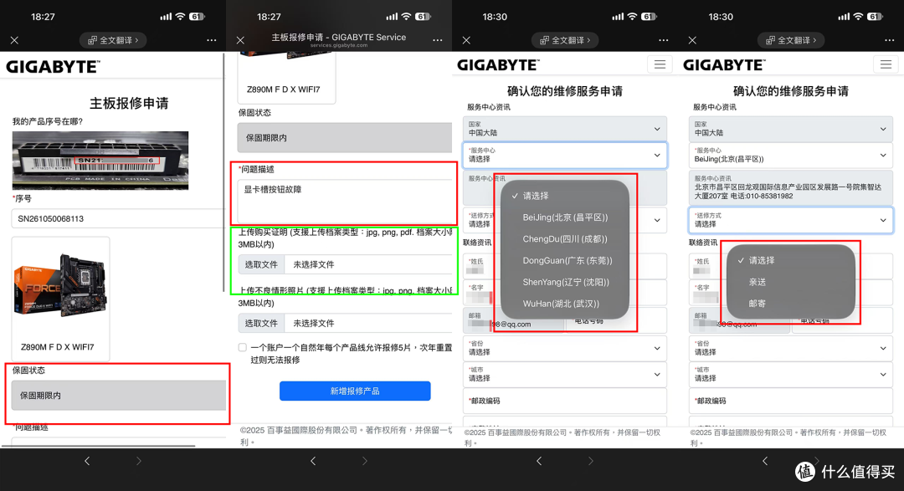Click 保固期限内 status field on first screen
This screenshot has width=904, height=491.
tap(118, 396)
